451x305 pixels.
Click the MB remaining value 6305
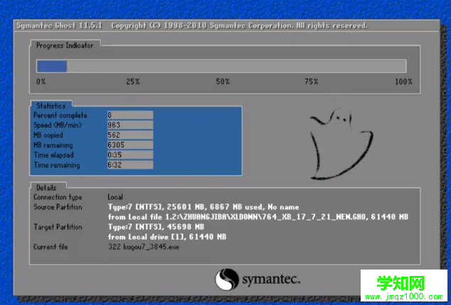click(130, 145)
